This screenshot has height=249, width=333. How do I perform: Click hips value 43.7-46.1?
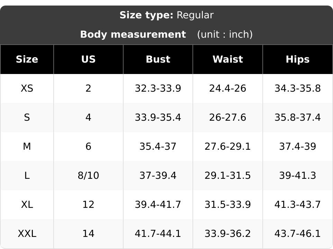click(x=298, y=233)
